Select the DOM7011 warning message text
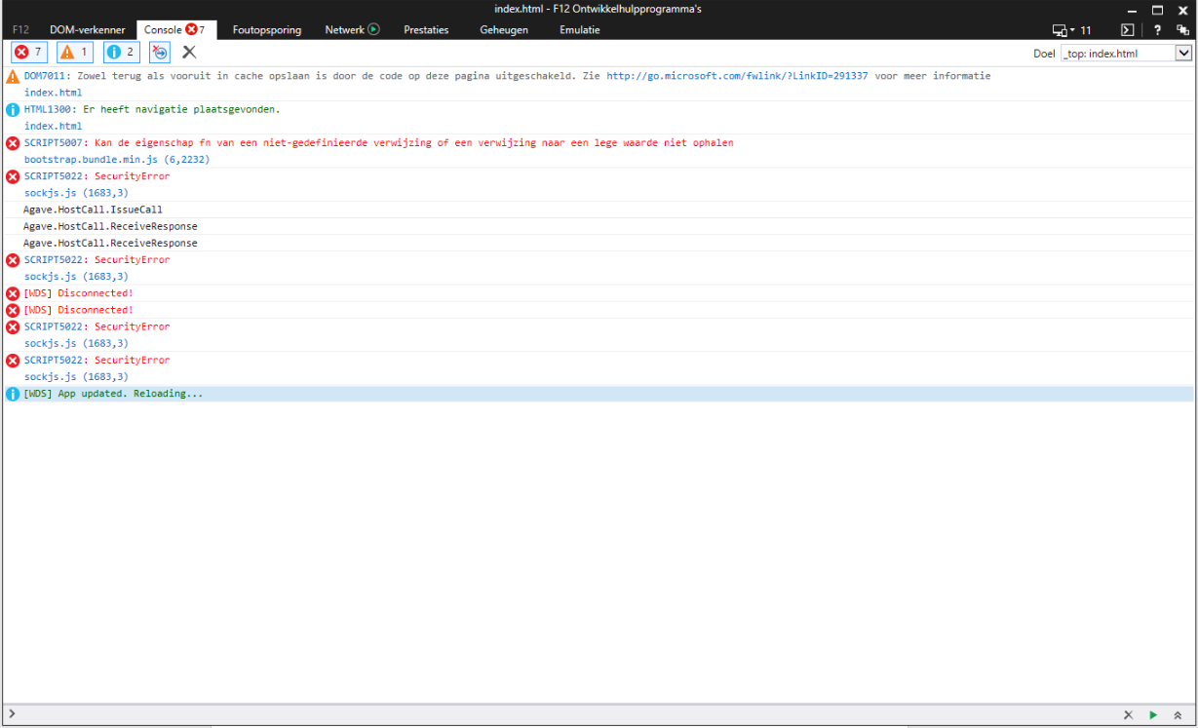This screenshot has width=1198, height=728. pyautogui.click(x=507, y=76)
